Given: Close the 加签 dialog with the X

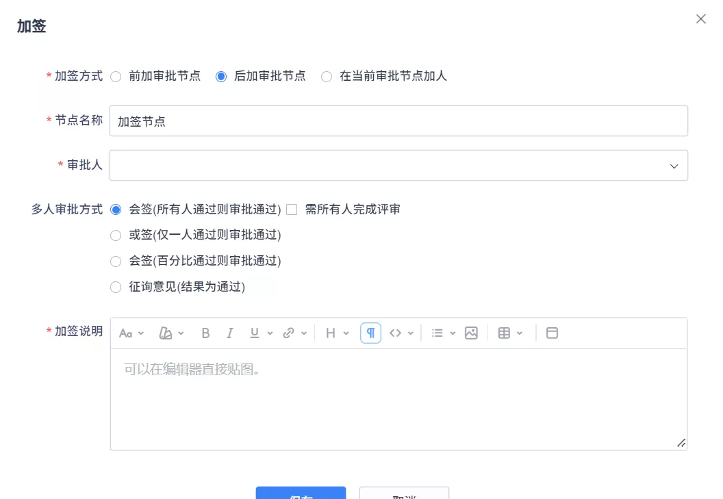Looking at the screenshot, I should pyautogui.click(x=700, y=18).
